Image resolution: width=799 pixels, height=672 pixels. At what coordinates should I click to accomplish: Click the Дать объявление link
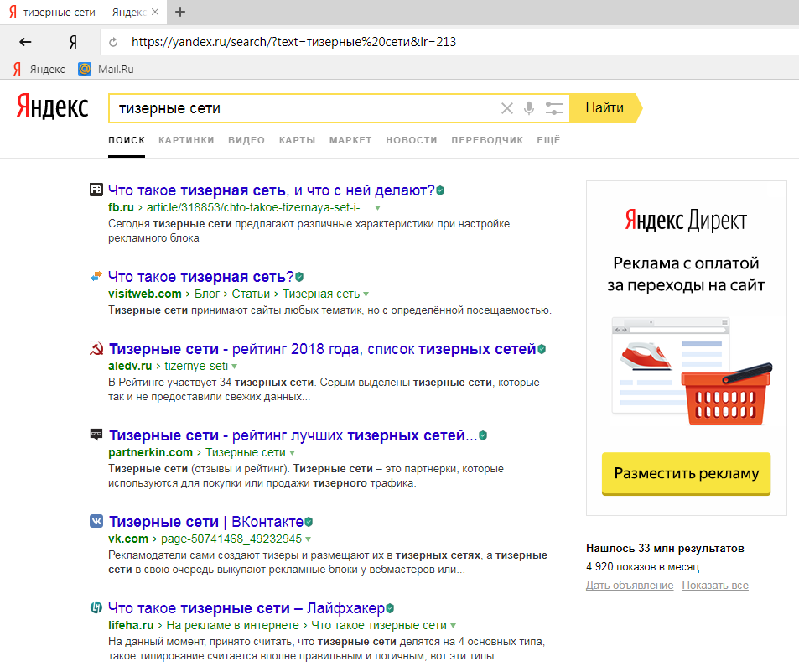(x=630, y=586)
